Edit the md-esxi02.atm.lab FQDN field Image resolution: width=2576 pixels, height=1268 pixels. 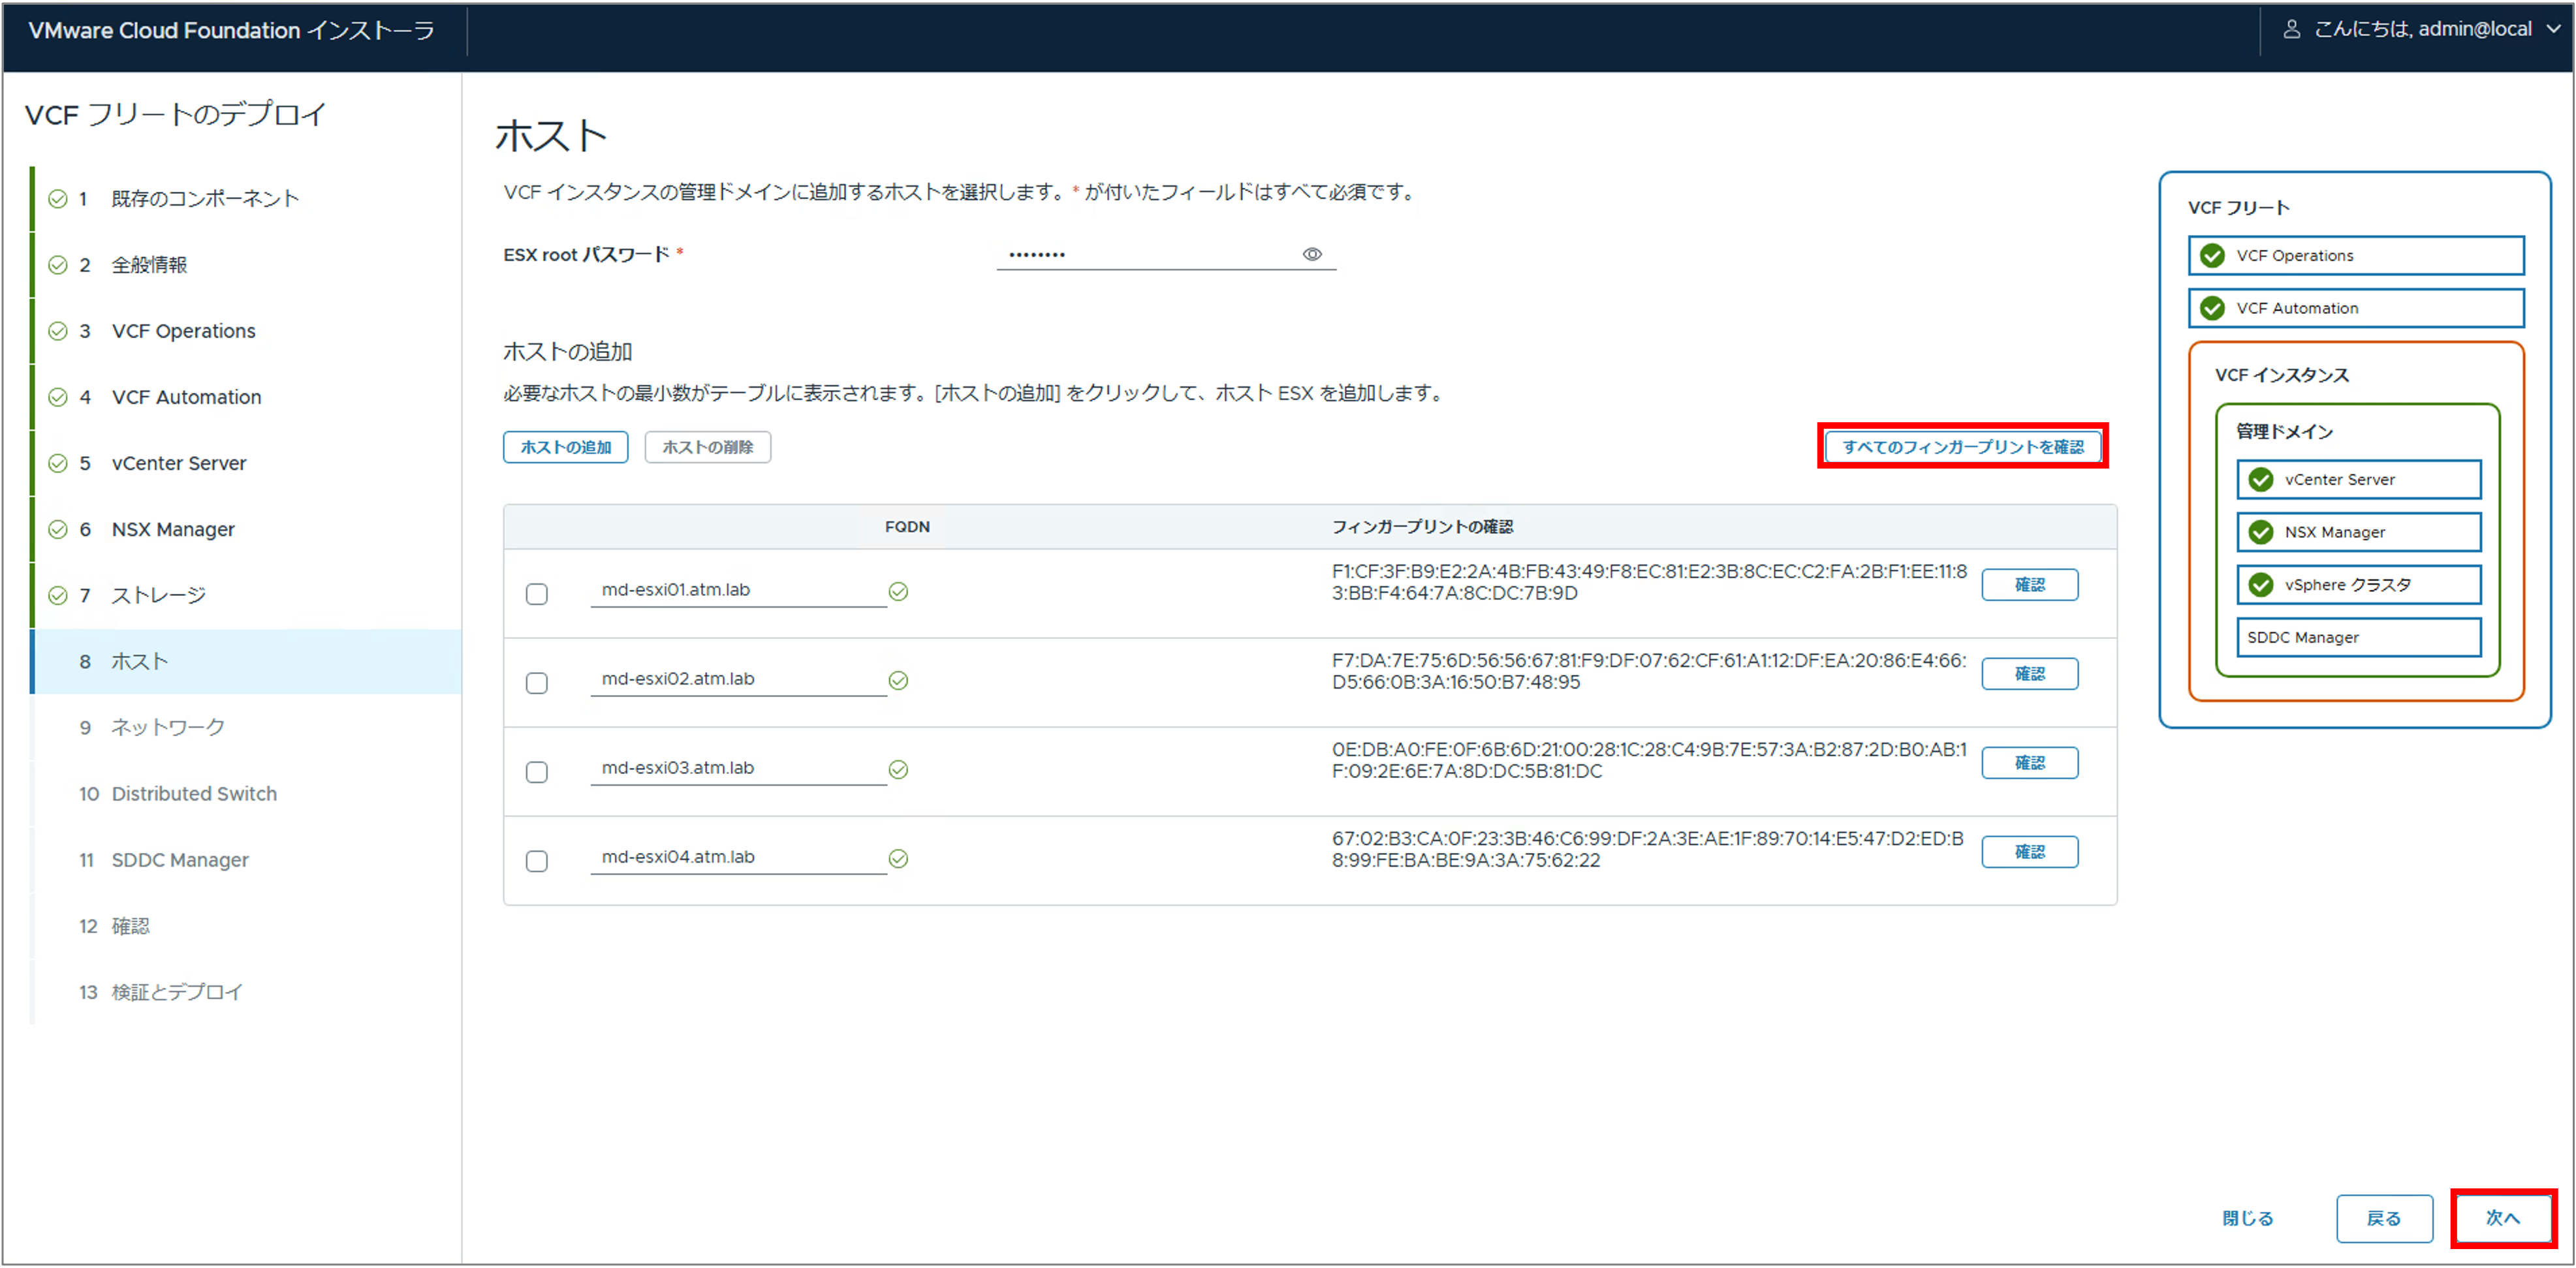[738, 679]
